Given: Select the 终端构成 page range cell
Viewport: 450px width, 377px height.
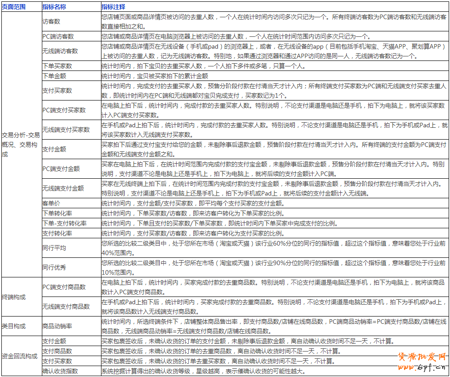Looking at the screenshot, I should coord(21,297).
